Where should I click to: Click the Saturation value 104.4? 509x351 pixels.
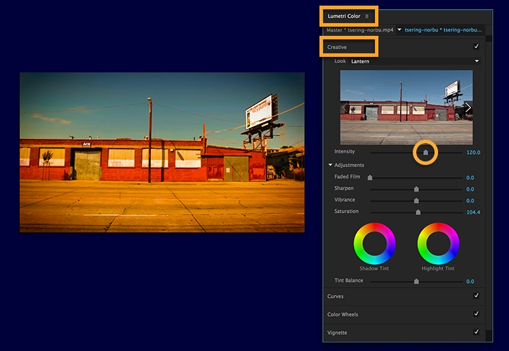point(473,212)
